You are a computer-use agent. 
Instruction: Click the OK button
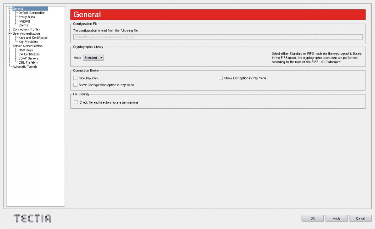click(x=312, y=218)
